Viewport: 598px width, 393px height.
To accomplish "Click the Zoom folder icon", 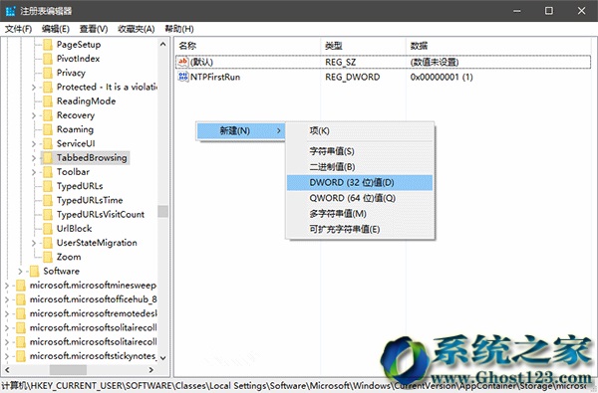I will 48,257.
